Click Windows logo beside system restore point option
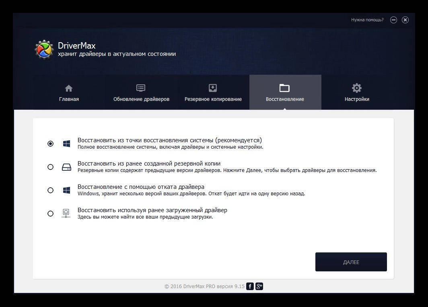The image size is (428, 307). [66, 143]
